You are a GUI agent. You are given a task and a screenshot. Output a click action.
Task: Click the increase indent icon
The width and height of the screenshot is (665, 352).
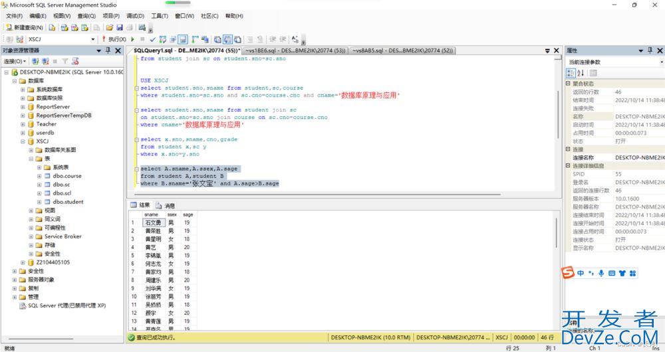pyautogui.click(x=283, y=39)
